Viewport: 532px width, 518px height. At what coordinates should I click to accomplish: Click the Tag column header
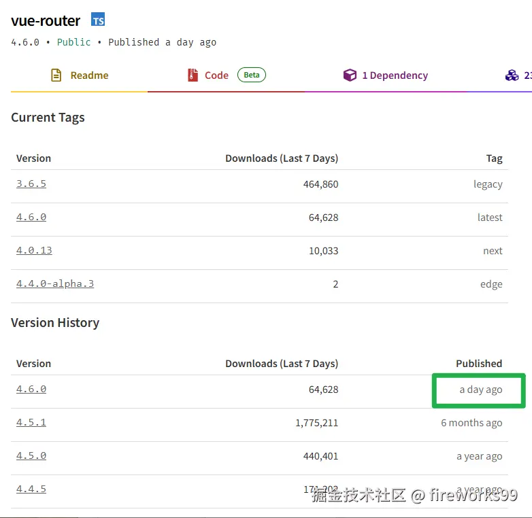[494, 158]
